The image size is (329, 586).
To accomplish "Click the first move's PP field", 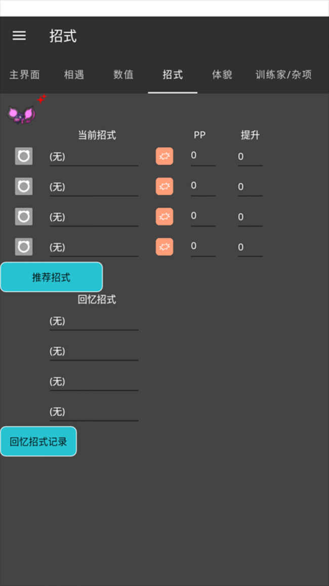I will [x=202, y=156].
